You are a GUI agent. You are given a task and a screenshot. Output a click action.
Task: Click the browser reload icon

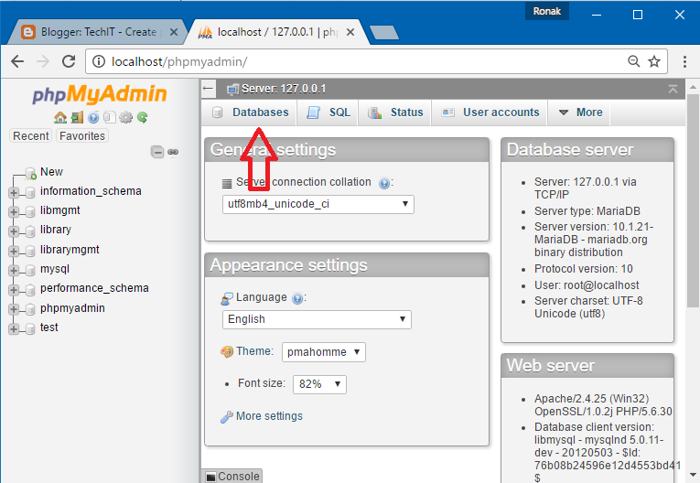click(x=69, y=61)
